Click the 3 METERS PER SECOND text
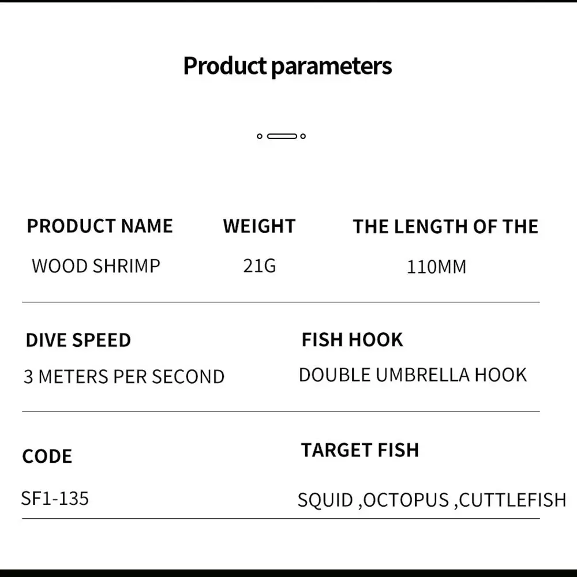The height and width of the screenshot is (577, 577). click(124, 376)
